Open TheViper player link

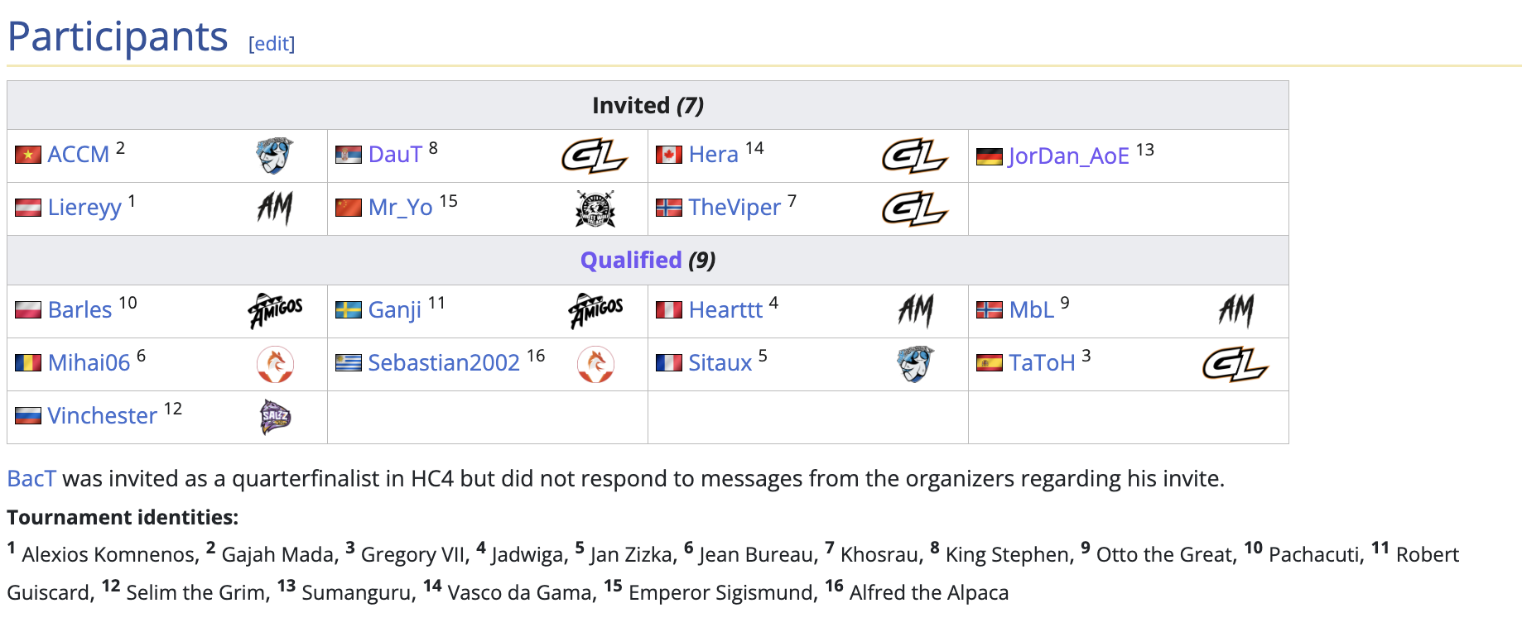click(x=735, y=207)
